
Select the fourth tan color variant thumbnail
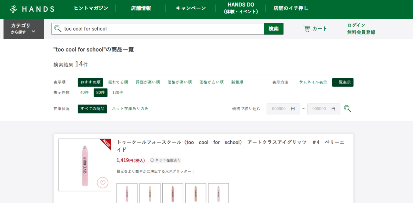click(196, 193)
